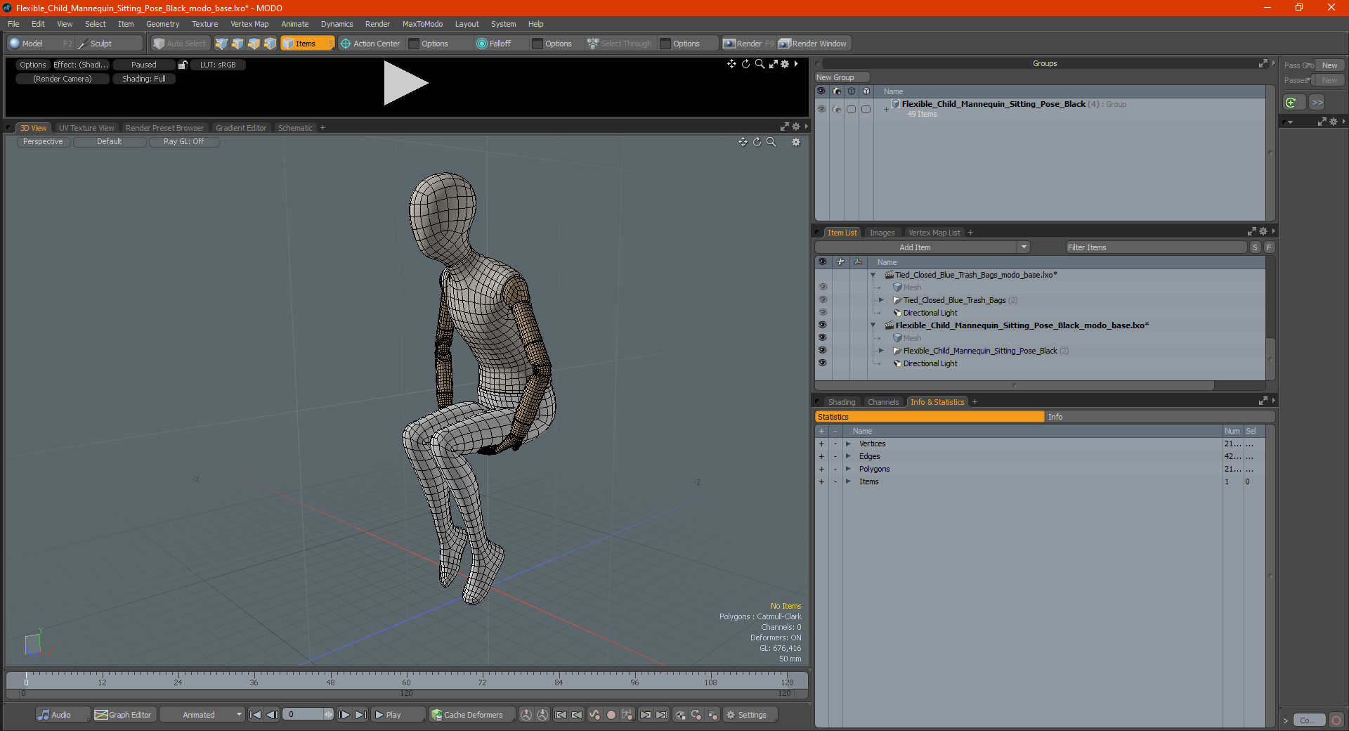Screen dimensions: 1349x731
Task: Collapse Flexible_Child_Mannequin scene tree
Action: [873, 325]
